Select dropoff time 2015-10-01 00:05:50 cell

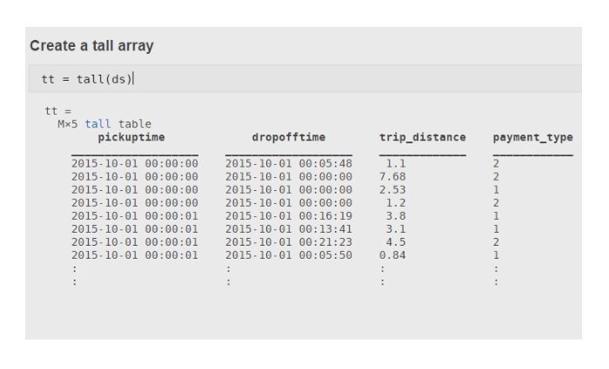click(x=288, y=255)
